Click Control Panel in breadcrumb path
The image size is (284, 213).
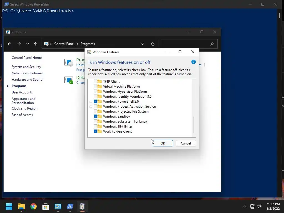(x=64, y=44)
